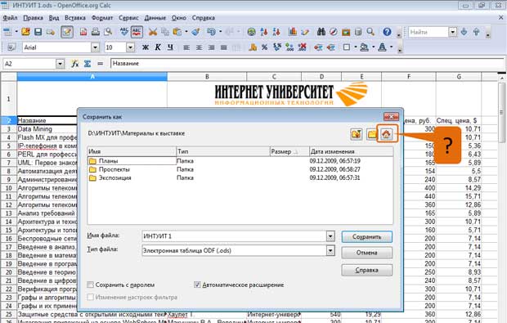The image size is (507, 323).
Task: Enable Сохранить с паролем checkbox
Action: (x=91, y=285)
